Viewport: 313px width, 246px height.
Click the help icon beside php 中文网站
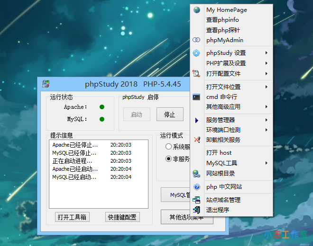(x=197, y=187)
